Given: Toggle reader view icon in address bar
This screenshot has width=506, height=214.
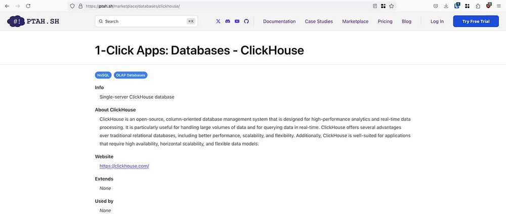Looking at the screenshot, I should click(374, 6).
